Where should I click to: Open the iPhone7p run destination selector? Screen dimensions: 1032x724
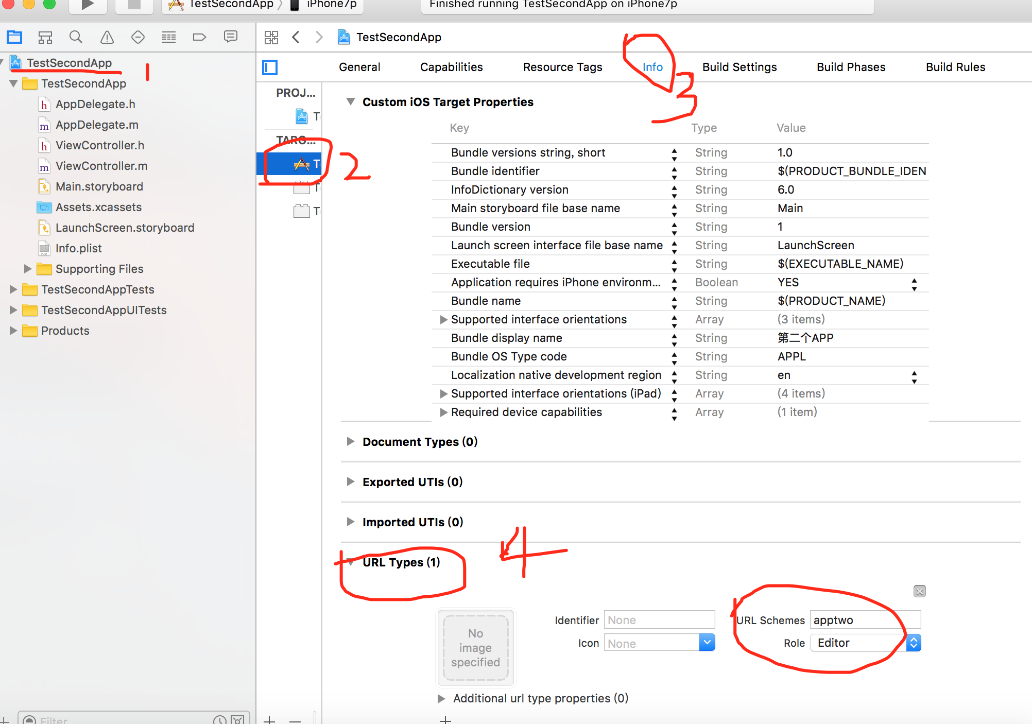pos(324,5)
